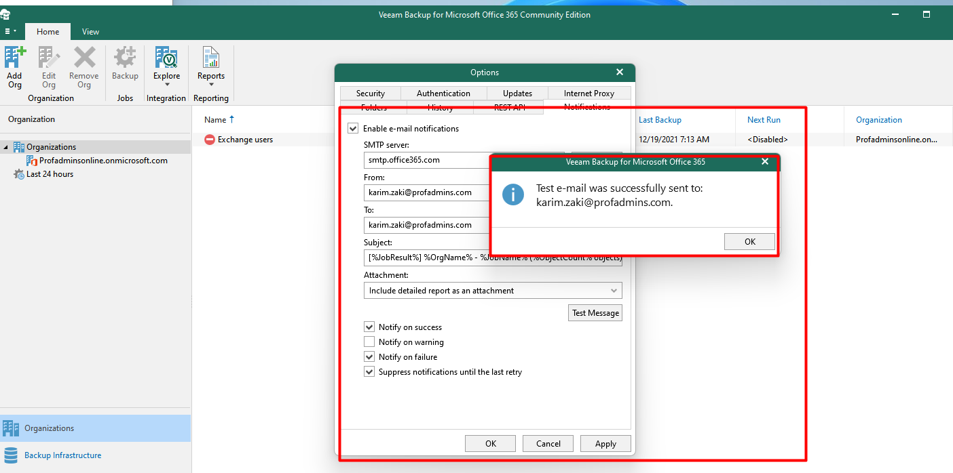Click the Backup gear icon under Jobs
This screenshot has width=953, height=473.
coord(125,64)
